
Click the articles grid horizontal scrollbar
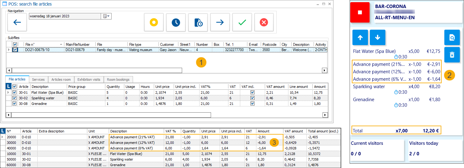click(x=111, y=115)
